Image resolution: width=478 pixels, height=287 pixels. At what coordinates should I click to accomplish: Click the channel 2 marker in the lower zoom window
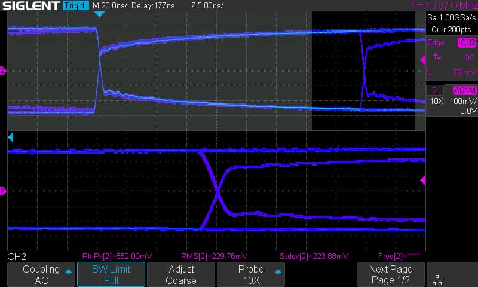(x=3, y=191)
